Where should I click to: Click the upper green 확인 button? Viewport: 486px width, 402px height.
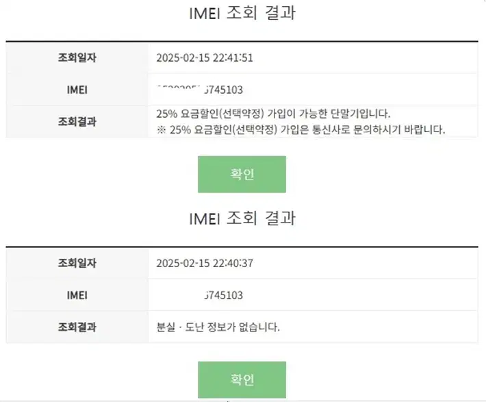click(242, 175)
